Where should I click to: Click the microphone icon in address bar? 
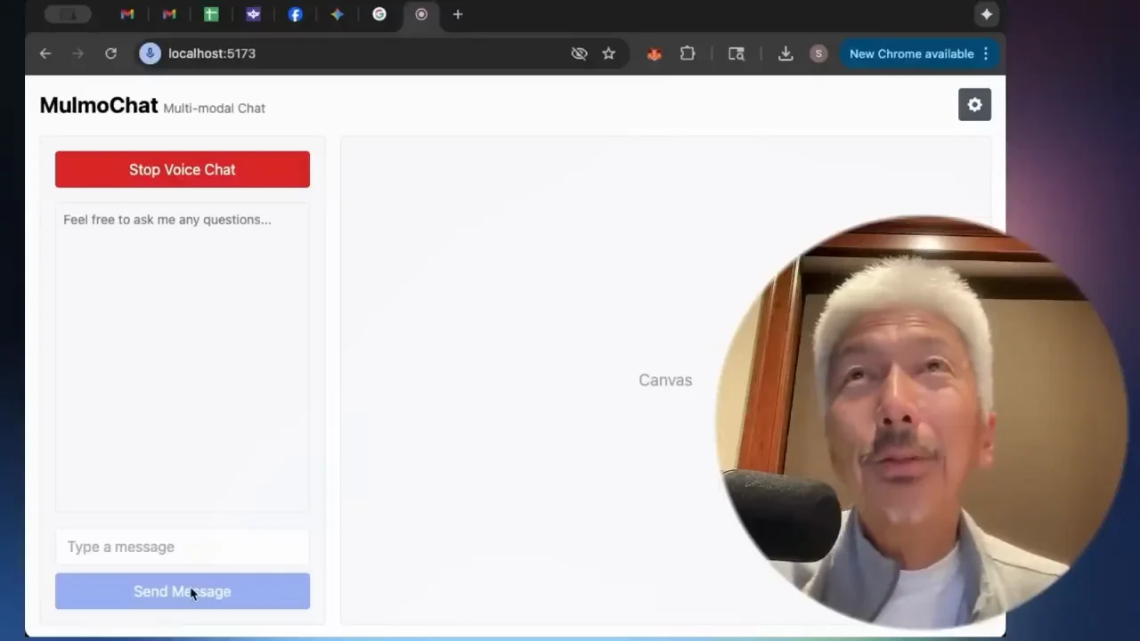point(150,53)
